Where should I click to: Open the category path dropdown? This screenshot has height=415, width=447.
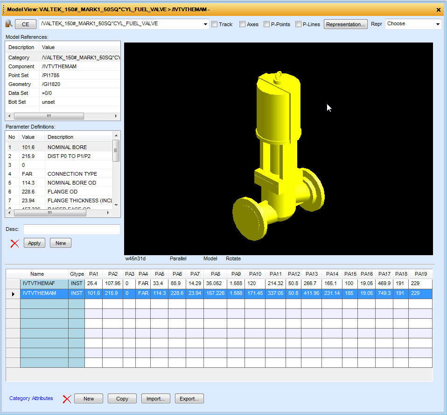[206, 24]
